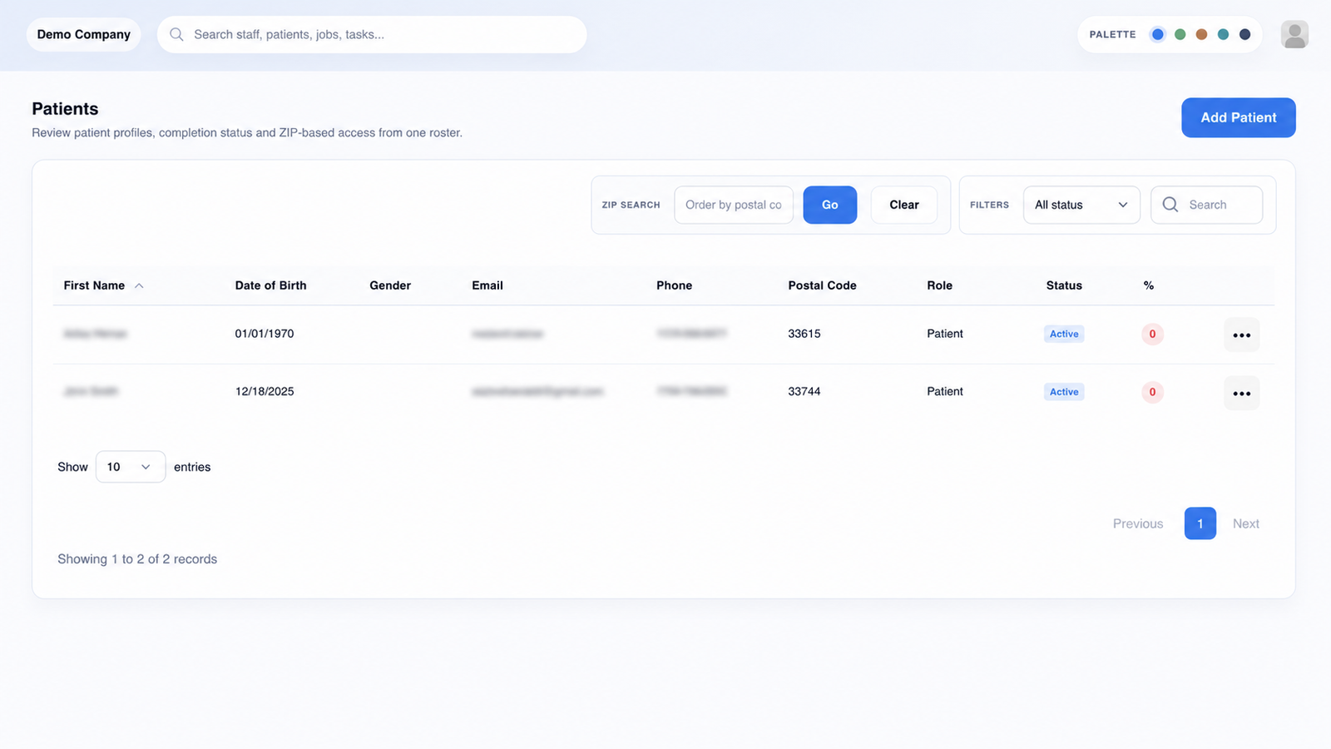This screenshot has height=749, width=1331.
Task: Sort by the % column header
Action: [x=1148, y=285]
